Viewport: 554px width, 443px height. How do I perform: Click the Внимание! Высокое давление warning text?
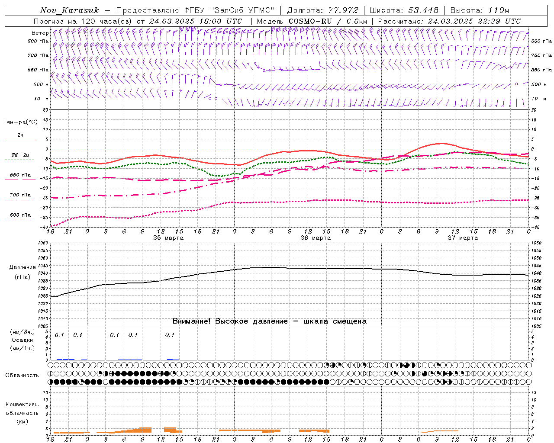coord(269,321)
